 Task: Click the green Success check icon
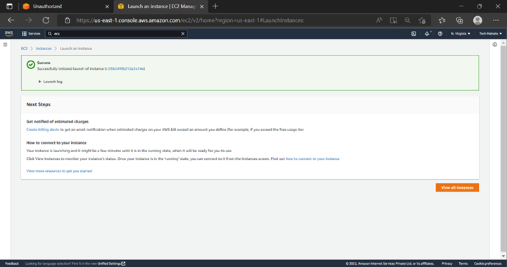[31, 65]
